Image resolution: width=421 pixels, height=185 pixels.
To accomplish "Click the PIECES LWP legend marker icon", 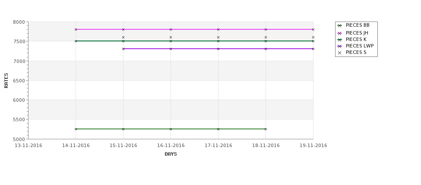I will (x=340, y=46).
